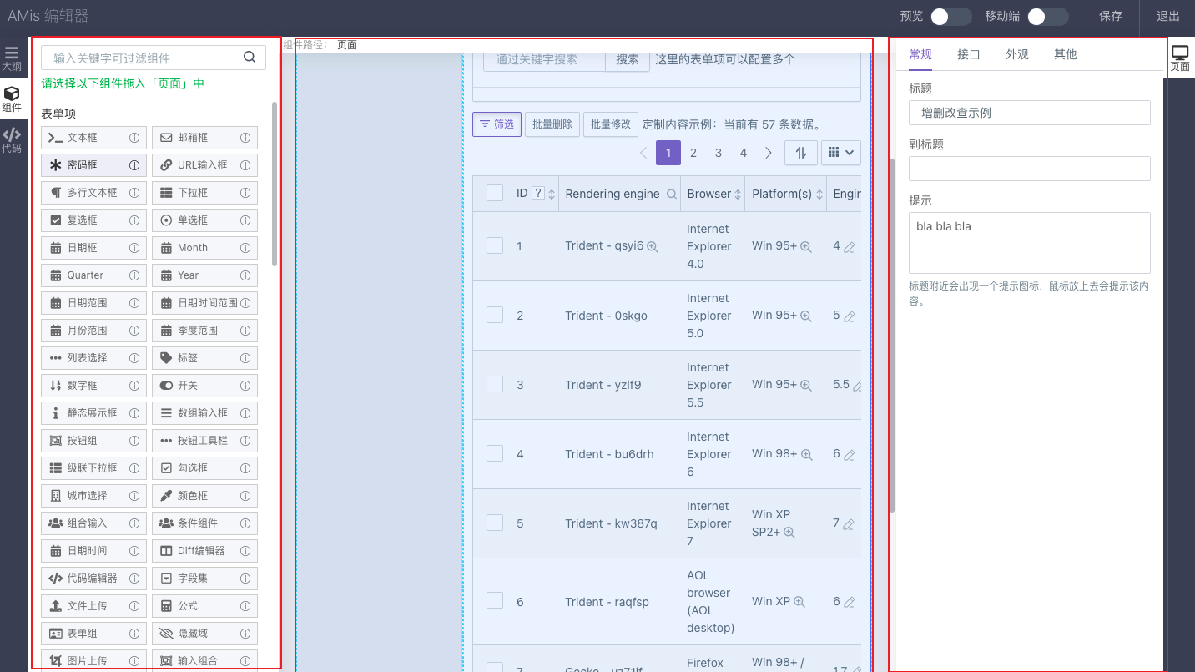The height and width of the screenshot is (672, 1195).
Task: Click the magnify icon next to Trident - qsyi6
Action: coord(653,247)
